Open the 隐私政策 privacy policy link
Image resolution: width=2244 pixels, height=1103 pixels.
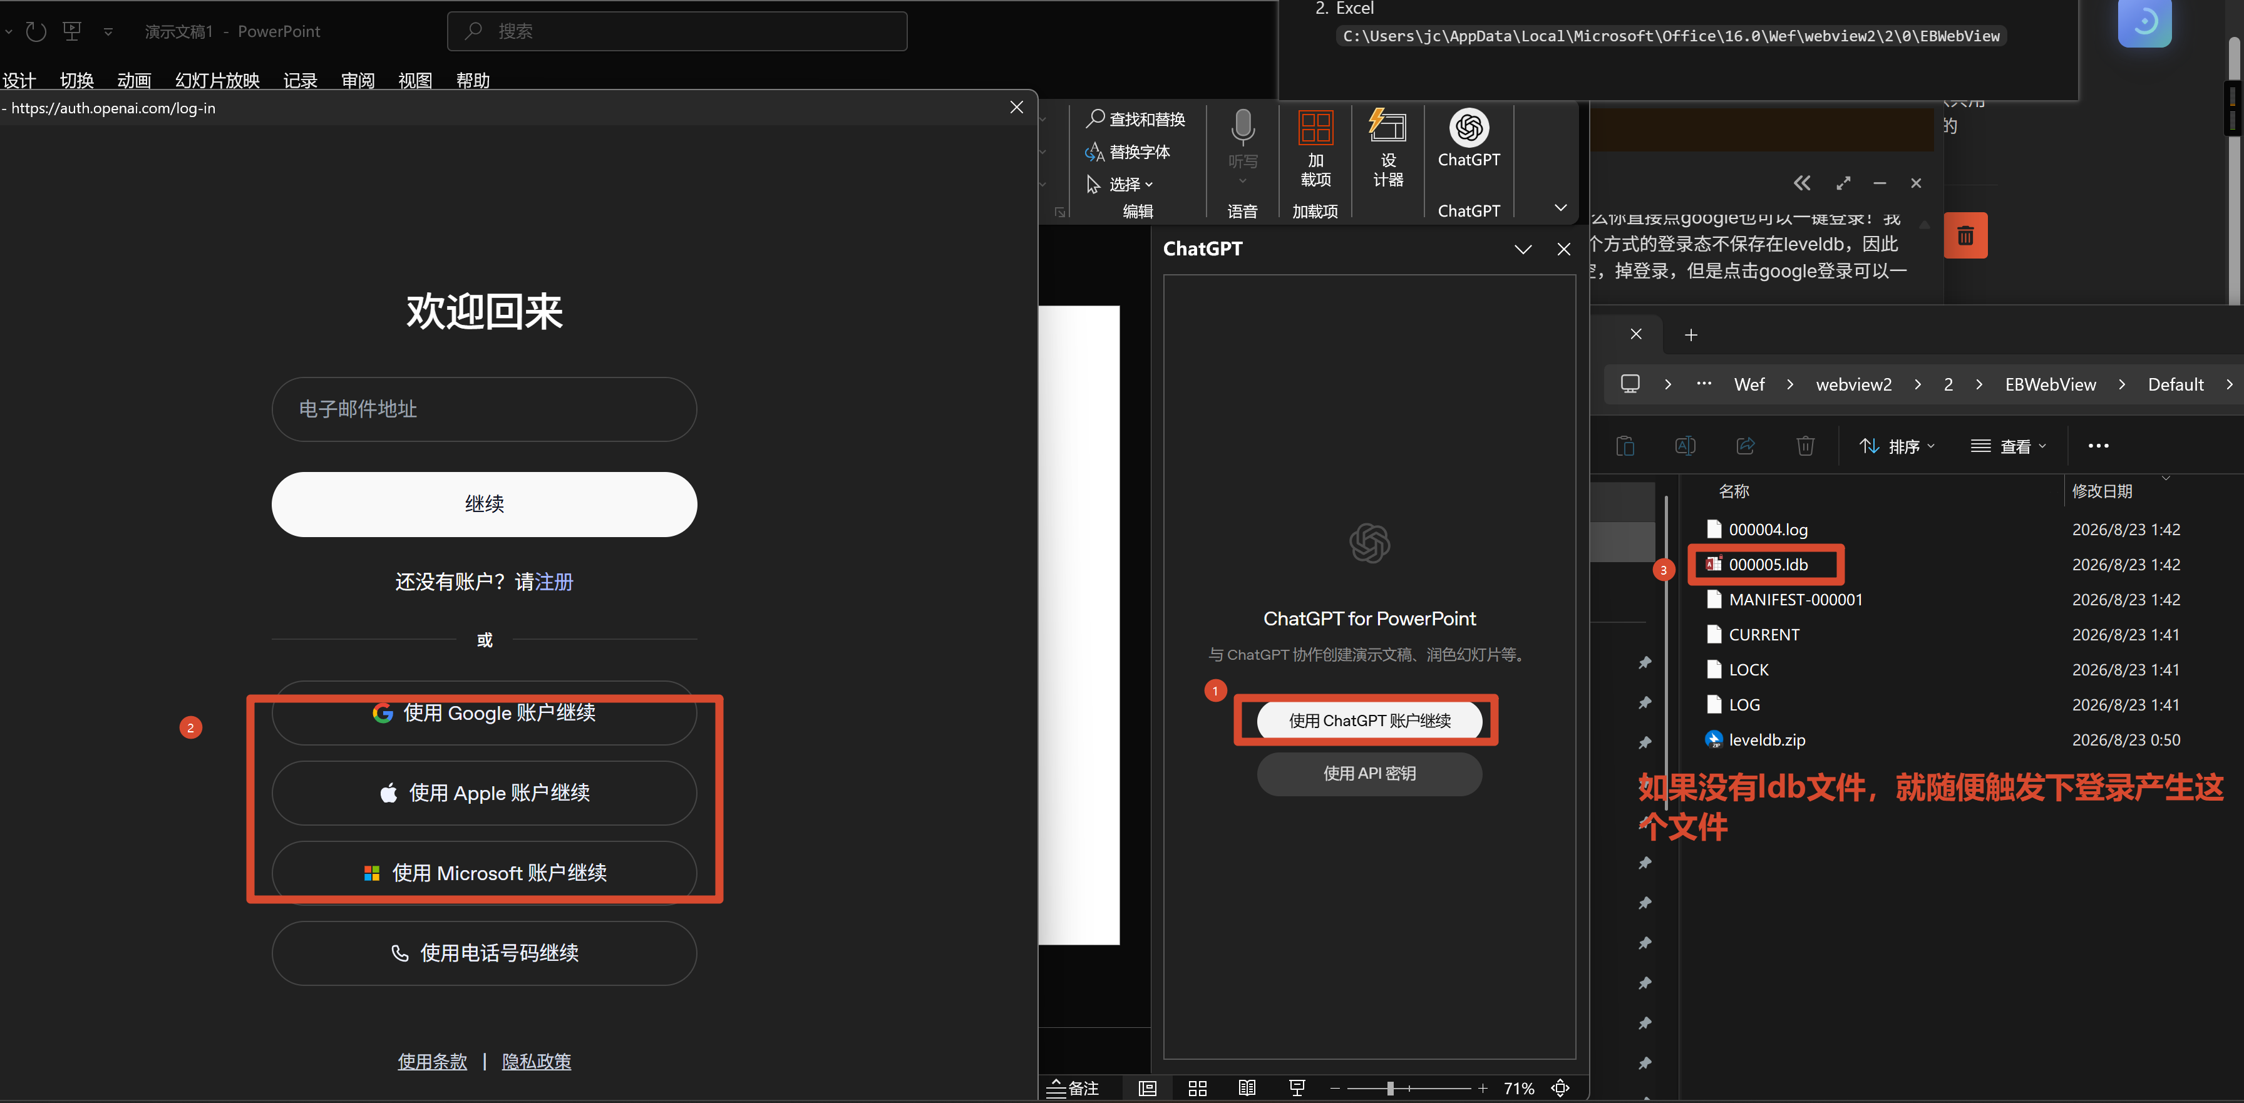[x=537, y=1061]
